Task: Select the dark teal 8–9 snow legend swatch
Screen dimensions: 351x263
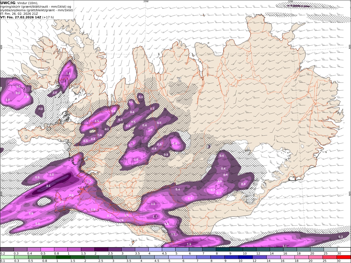Action: [x=223, y=250]
